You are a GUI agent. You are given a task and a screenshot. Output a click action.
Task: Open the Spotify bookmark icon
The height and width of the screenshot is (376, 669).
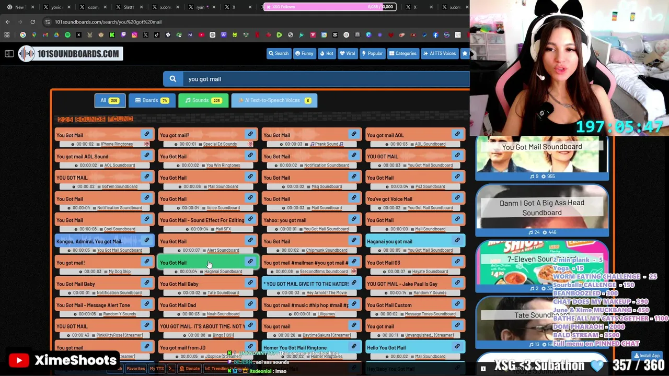pyautogui.click(x=67, y=35)
